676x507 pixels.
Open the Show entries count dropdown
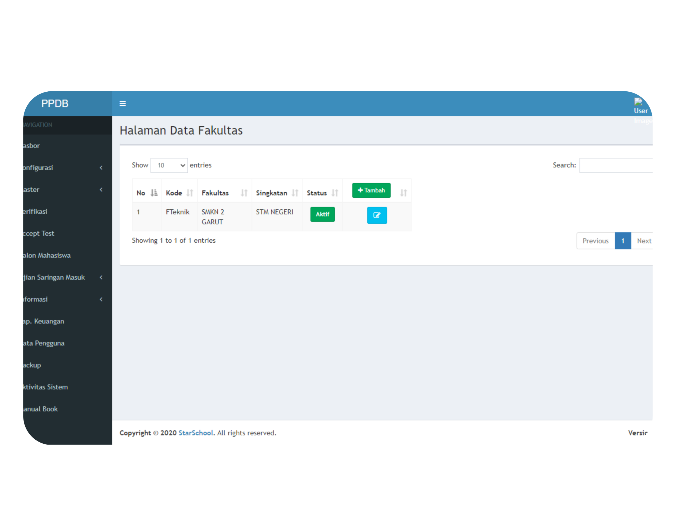point(169,165)
